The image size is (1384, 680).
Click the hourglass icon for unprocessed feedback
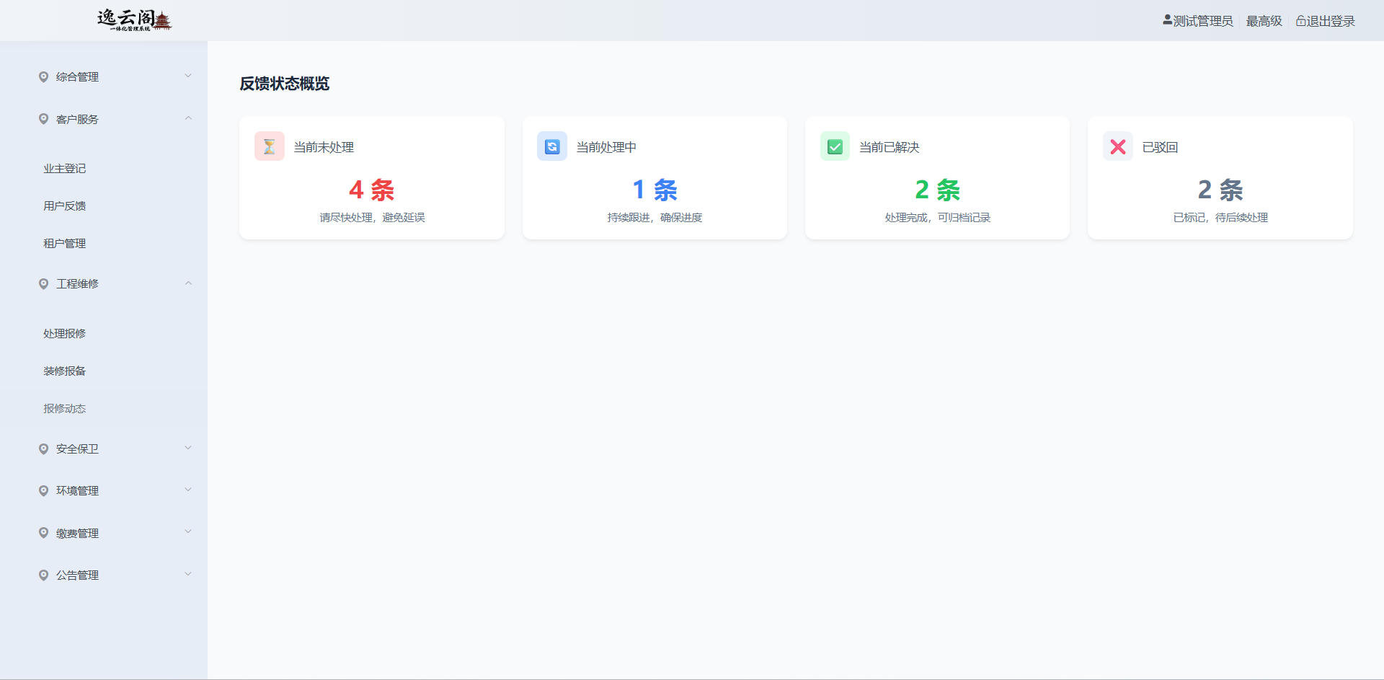[x=269, y=147]
